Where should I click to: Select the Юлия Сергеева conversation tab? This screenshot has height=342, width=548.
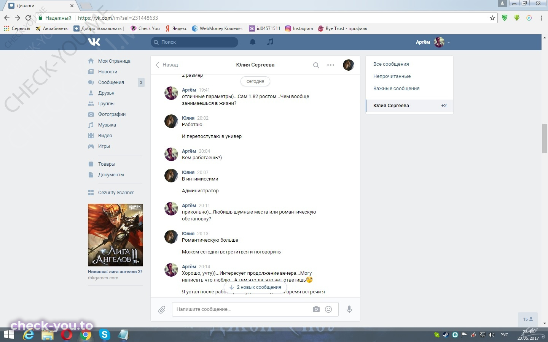click(409, 106)
